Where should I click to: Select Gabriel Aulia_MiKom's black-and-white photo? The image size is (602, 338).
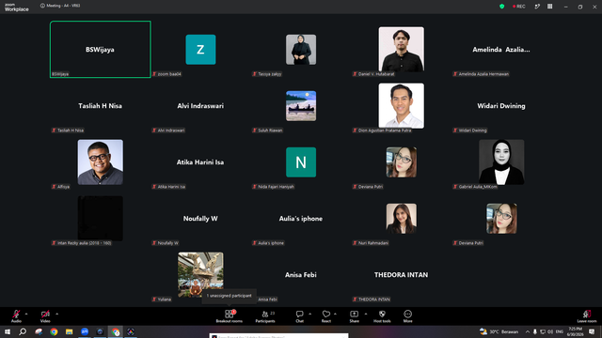[x=501, y=162]
